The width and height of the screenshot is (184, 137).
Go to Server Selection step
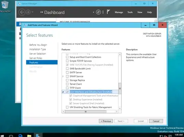(38, 54)
